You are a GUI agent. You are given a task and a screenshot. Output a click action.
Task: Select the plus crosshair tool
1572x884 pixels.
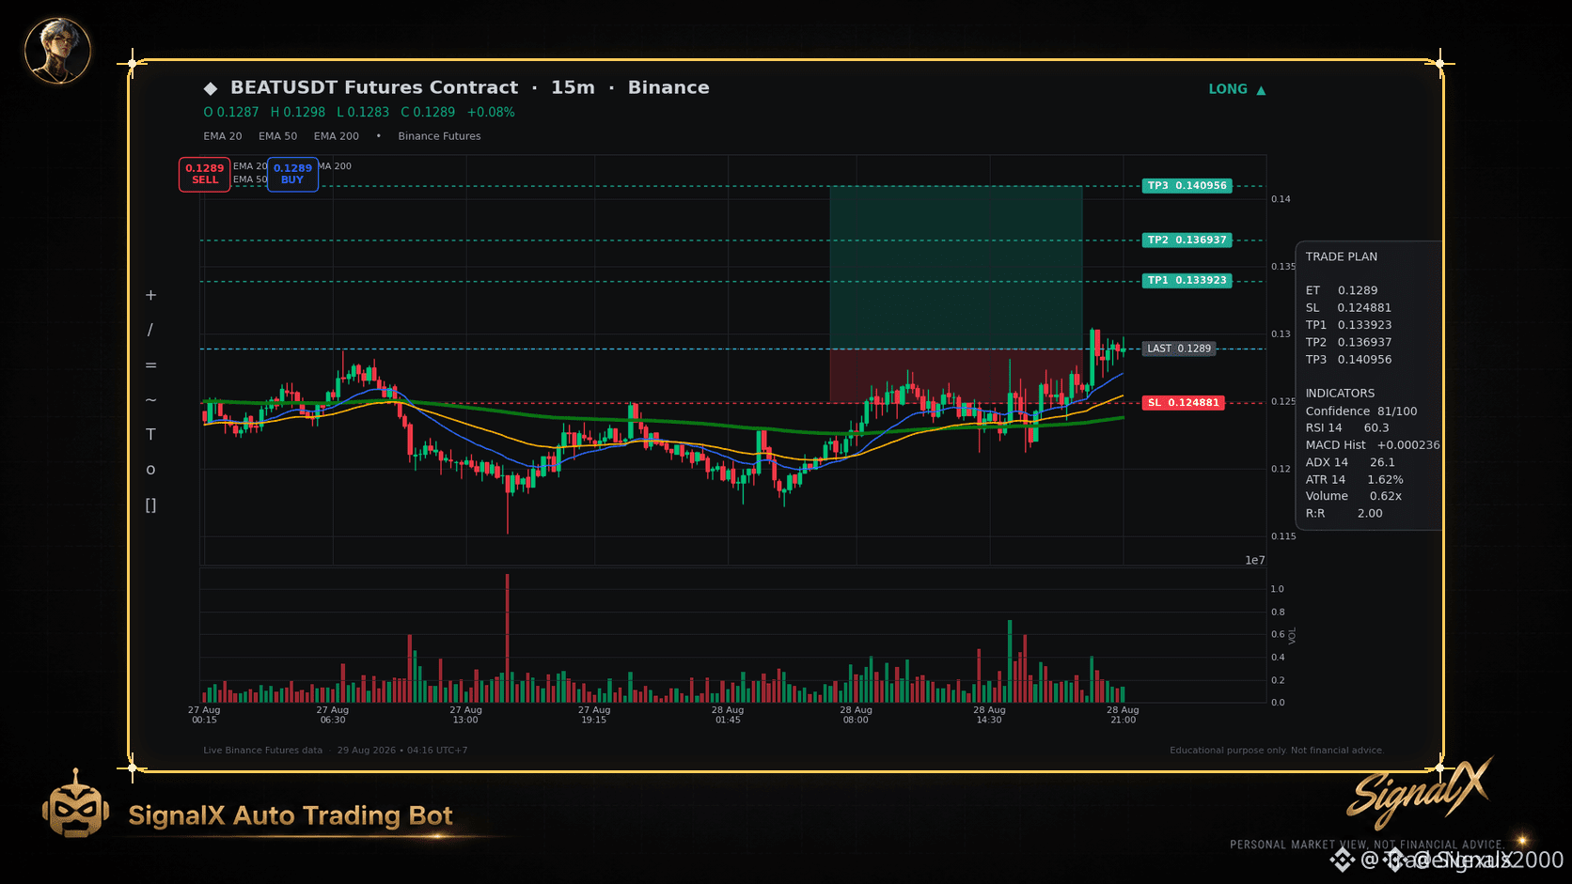[x=150, y=295]
